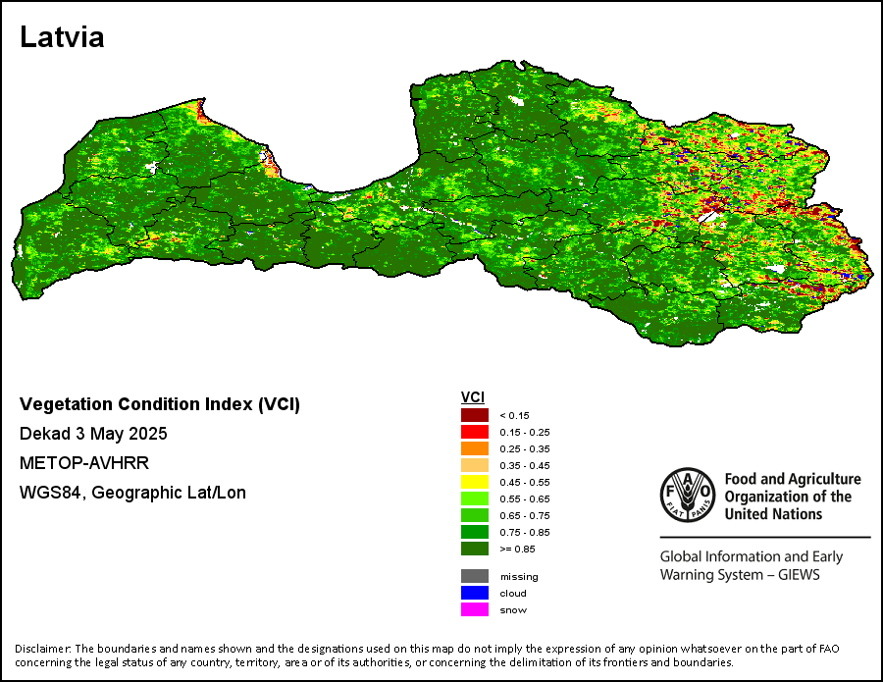Click the '0.45 - 0.55' legend label
This screenshot has height=682, width=883.
click(525, 483)
